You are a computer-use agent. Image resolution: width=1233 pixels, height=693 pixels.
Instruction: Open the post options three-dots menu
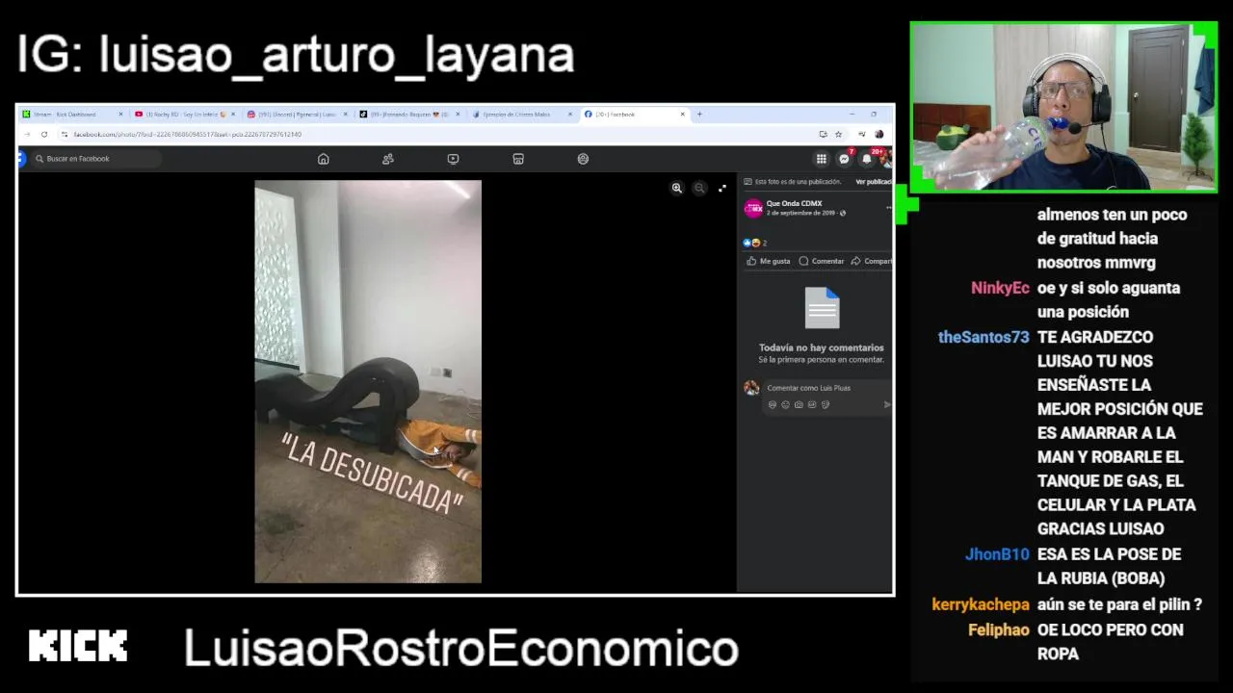(x=888, y=208)
